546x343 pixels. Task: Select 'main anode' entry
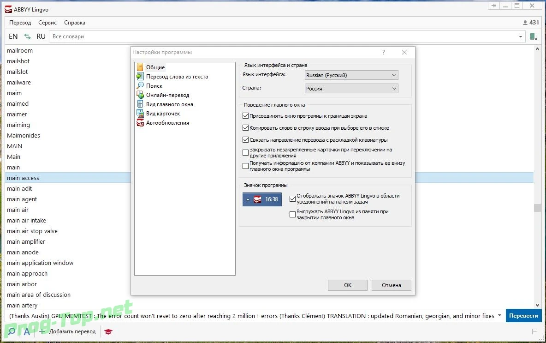[x=23, y=252]
